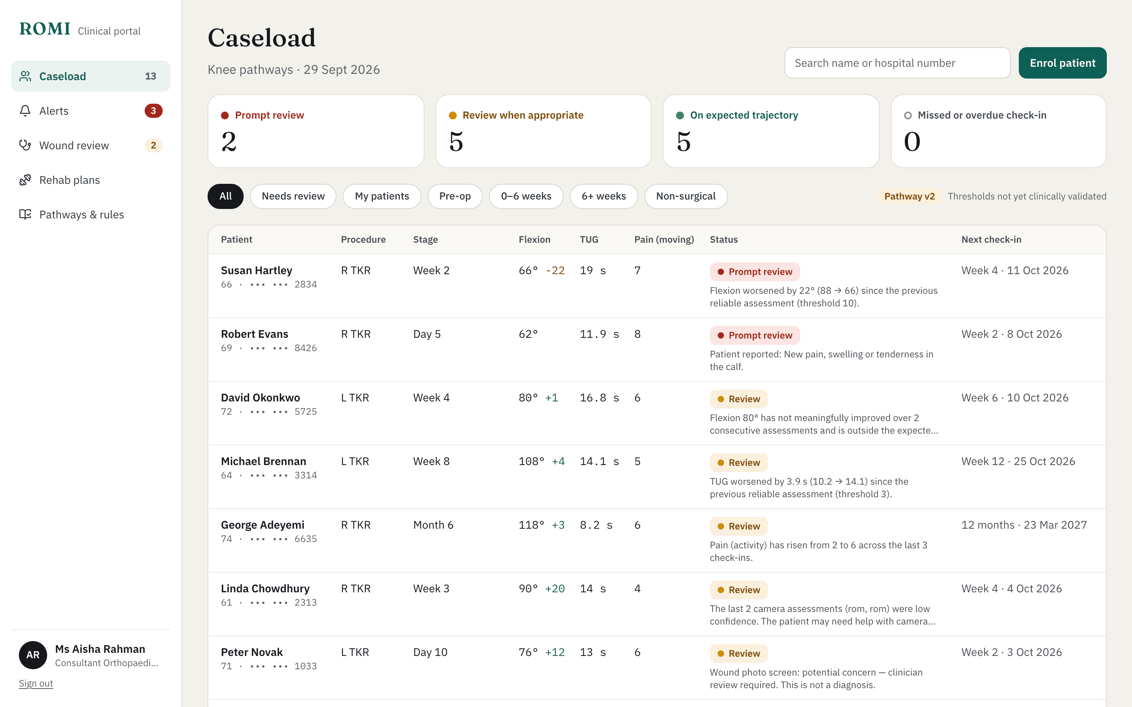Viewport: 1132px width, 707px height.
Task: Click the Enrol patient button
Action: coord(1062,63)
